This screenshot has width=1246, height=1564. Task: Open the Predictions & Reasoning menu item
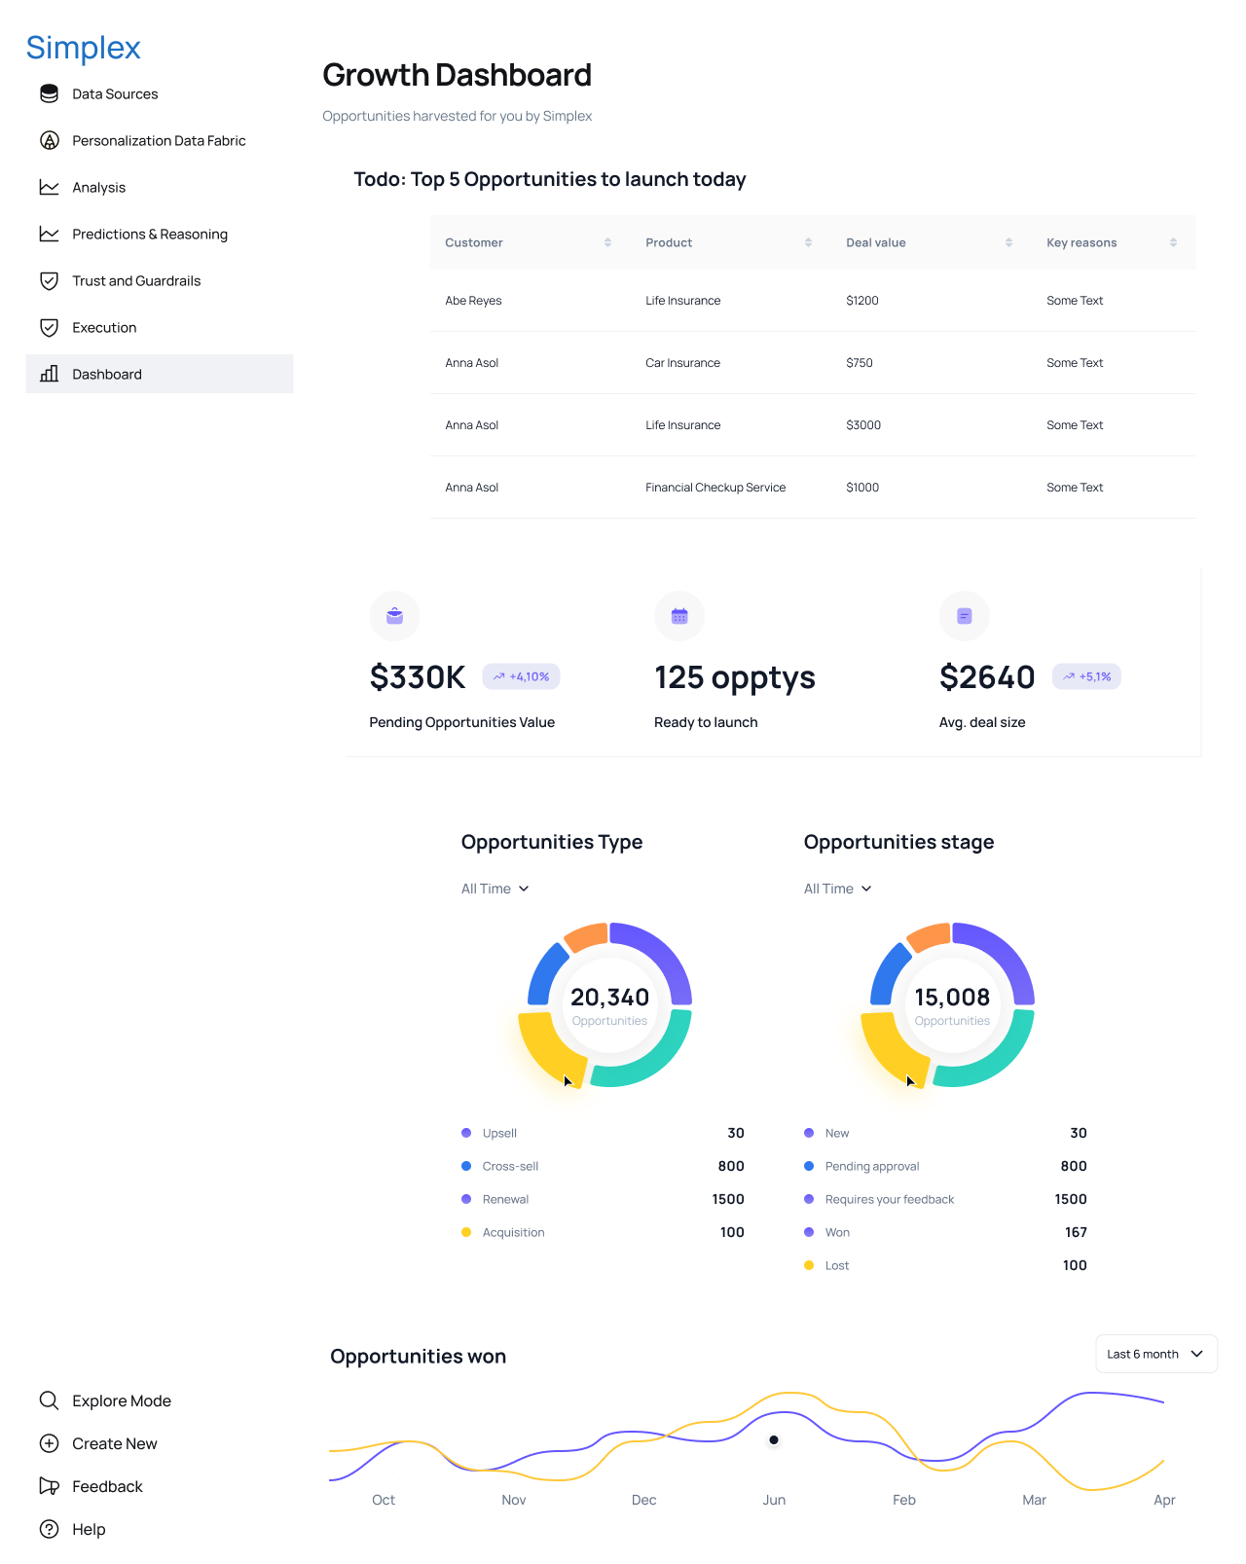click(150, 234)
